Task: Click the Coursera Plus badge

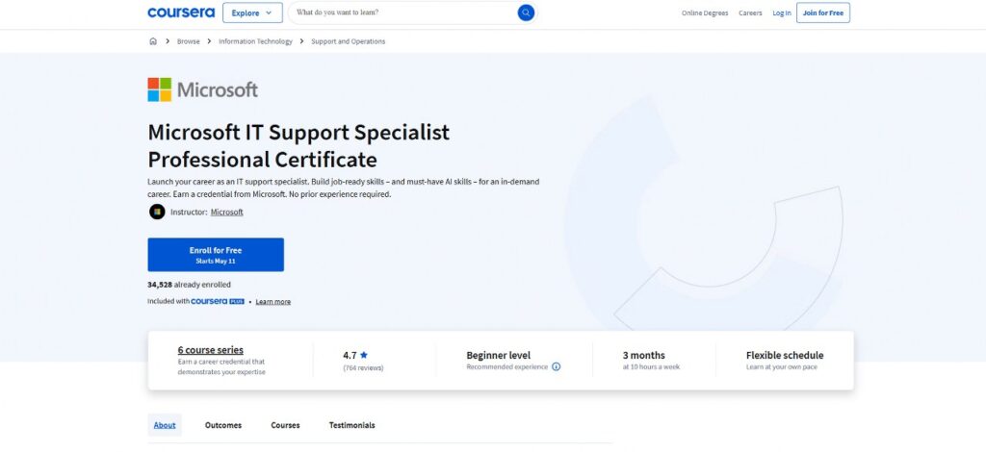Action: (218, 302)
